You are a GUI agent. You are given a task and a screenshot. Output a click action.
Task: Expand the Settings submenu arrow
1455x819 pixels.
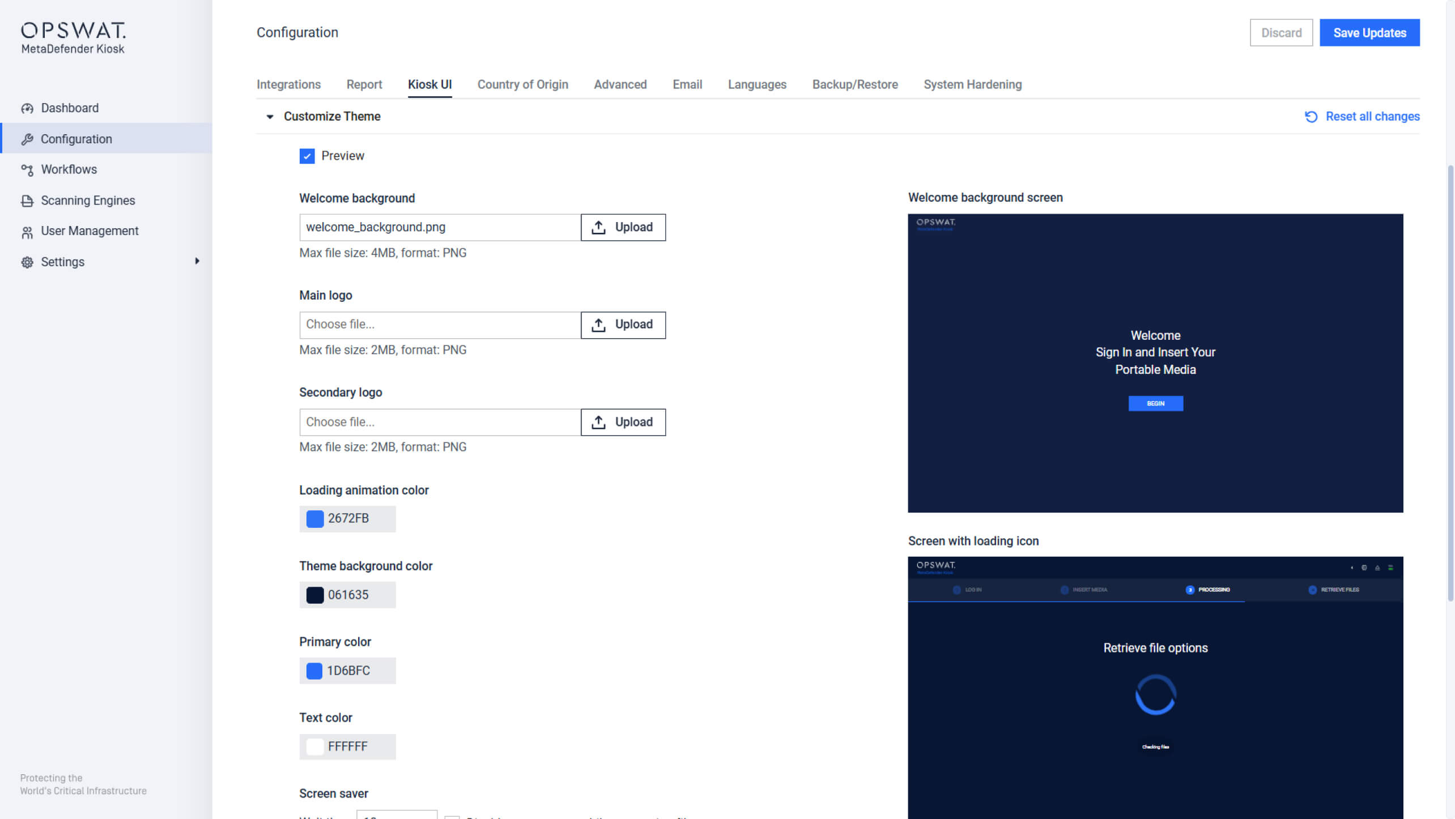tap(197, 261)
